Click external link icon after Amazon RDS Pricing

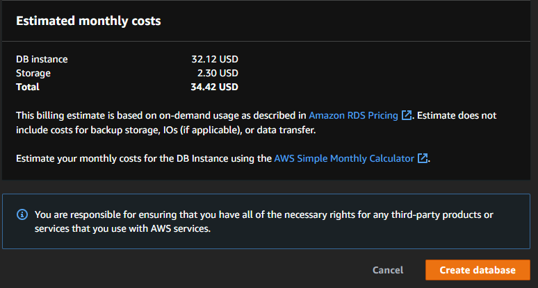click(407, 115)
